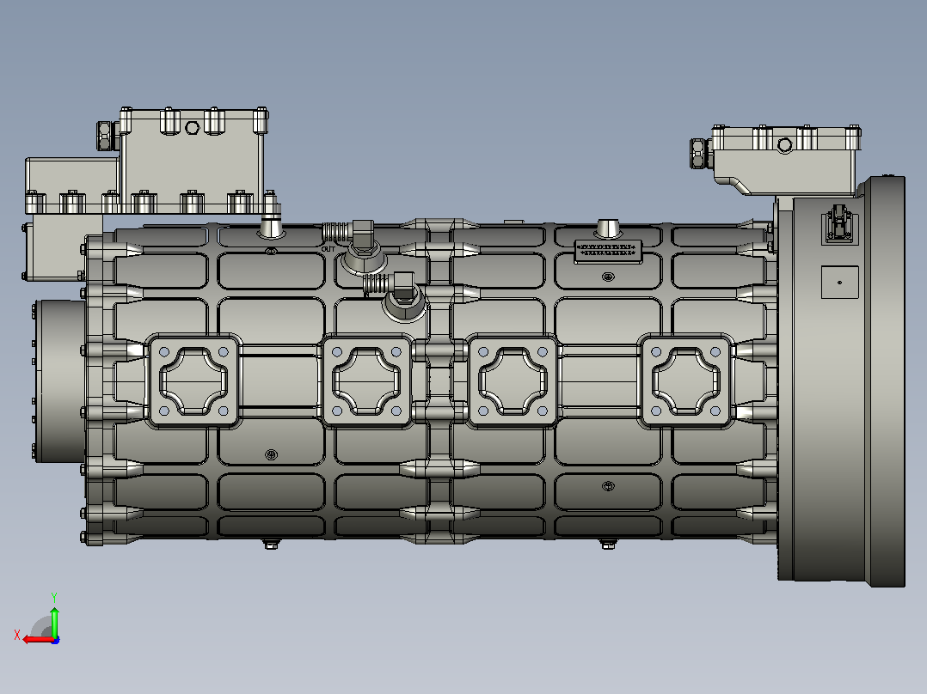Click the blue Z axis dot of the triad
Screen dimensions: 927x694
56,640
